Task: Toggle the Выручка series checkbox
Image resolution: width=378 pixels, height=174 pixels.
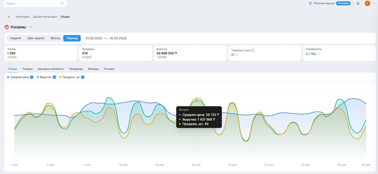Action: pyautogui.click(x=54, y=77)
